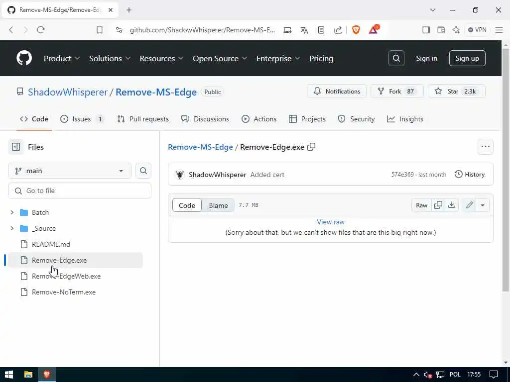Click the browser address bar URL
510x382 pixels.
[x=202, y=30]
